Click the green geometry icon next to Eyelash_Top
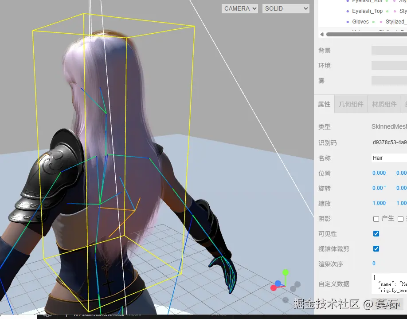 point(387,11)
